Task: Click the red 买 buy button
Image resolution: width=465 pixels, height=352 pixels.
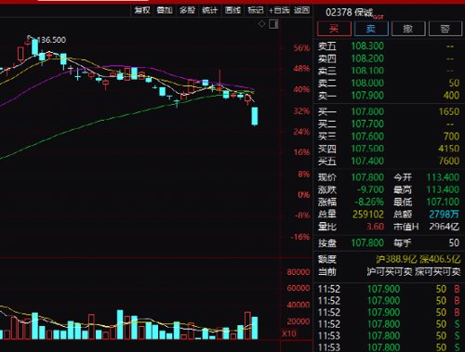Action: (x=334, y=29)
